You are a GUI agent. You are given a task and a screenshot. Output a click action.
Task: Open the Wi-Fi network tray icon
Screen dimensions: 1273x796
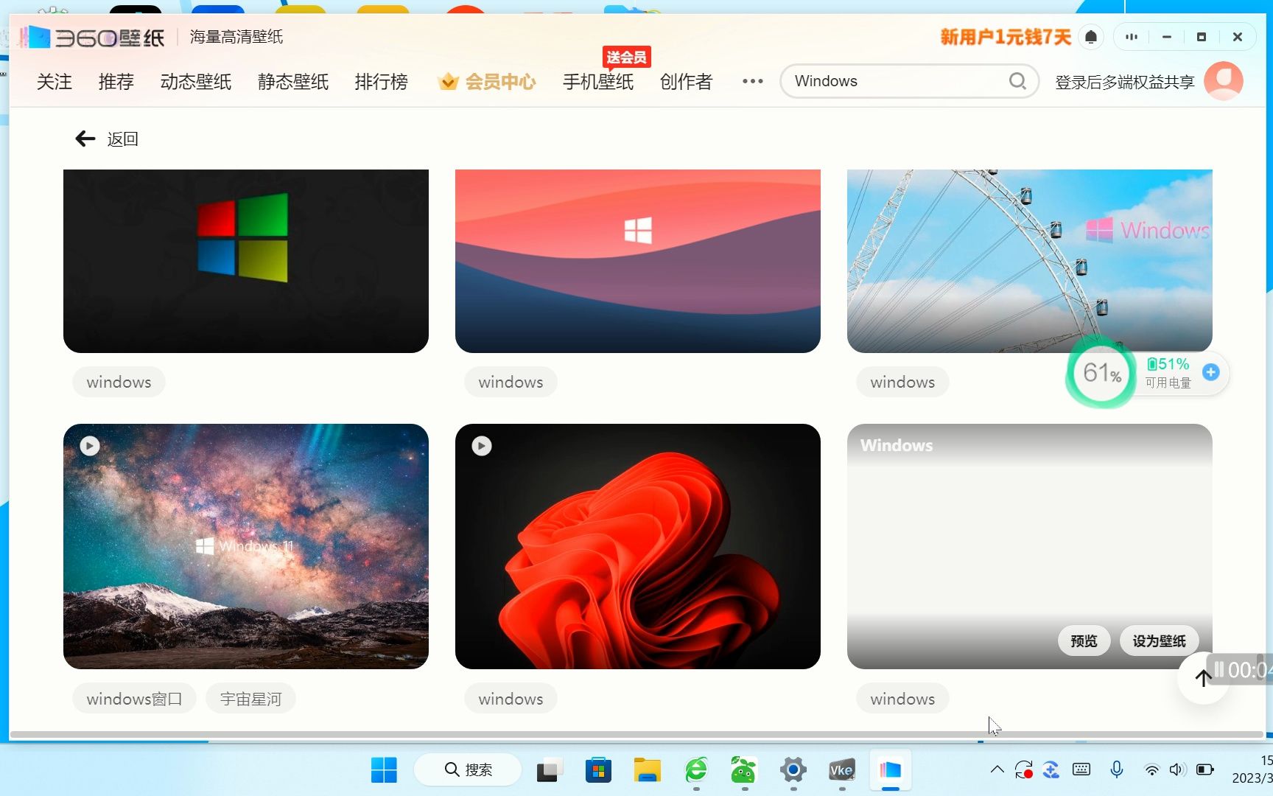[1151, 770]
